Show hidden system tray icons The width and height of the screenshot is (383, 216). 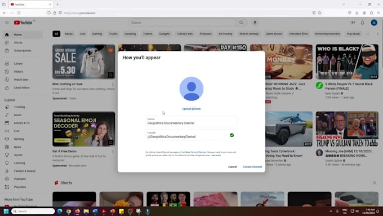click(331, 211)
